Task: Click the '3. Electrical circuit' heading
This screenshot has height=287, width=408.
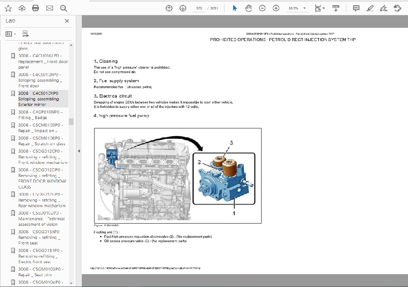Action: click(x=113, y=96)
